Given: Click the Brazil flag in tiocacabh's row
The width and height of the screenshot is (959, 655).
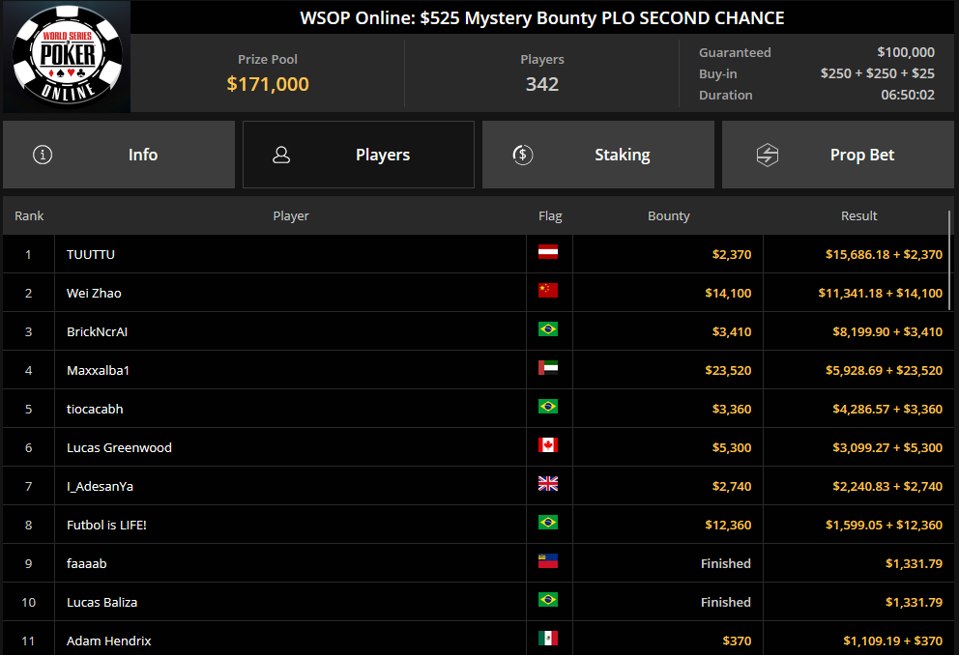Looking at the screenshot, I should point(548,407).
